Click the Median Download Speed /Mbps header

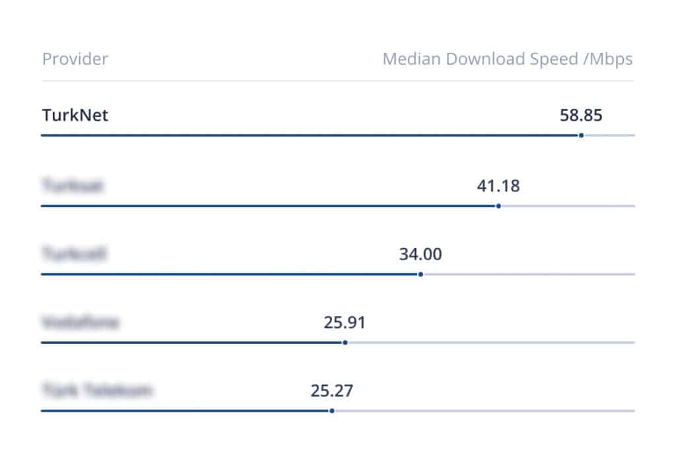pos(507,59)
